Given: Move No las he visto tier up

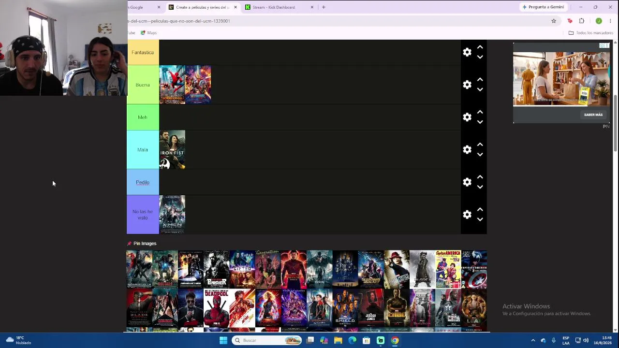Looking at the screenshot, I should pos(480,210).
